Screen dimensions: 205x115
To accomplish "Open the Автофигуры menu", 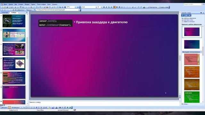I will (x=15, y=108).
